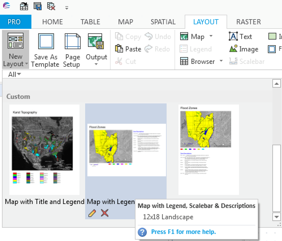Open Page Setup

(x=72, y=49)
